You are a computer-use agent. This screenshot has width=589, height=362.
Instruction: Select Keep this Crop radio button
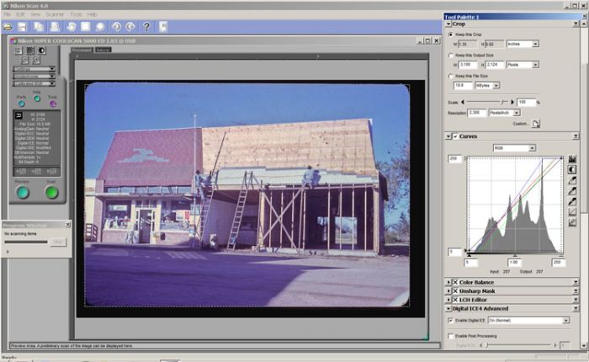coord(451,35)
